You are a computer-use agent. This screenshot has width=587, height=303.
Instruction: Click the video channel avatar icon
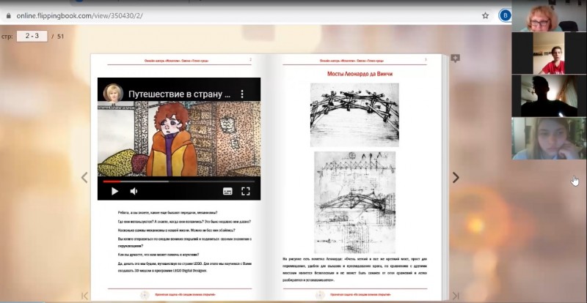pyautogui.click(x=113, y=94)
